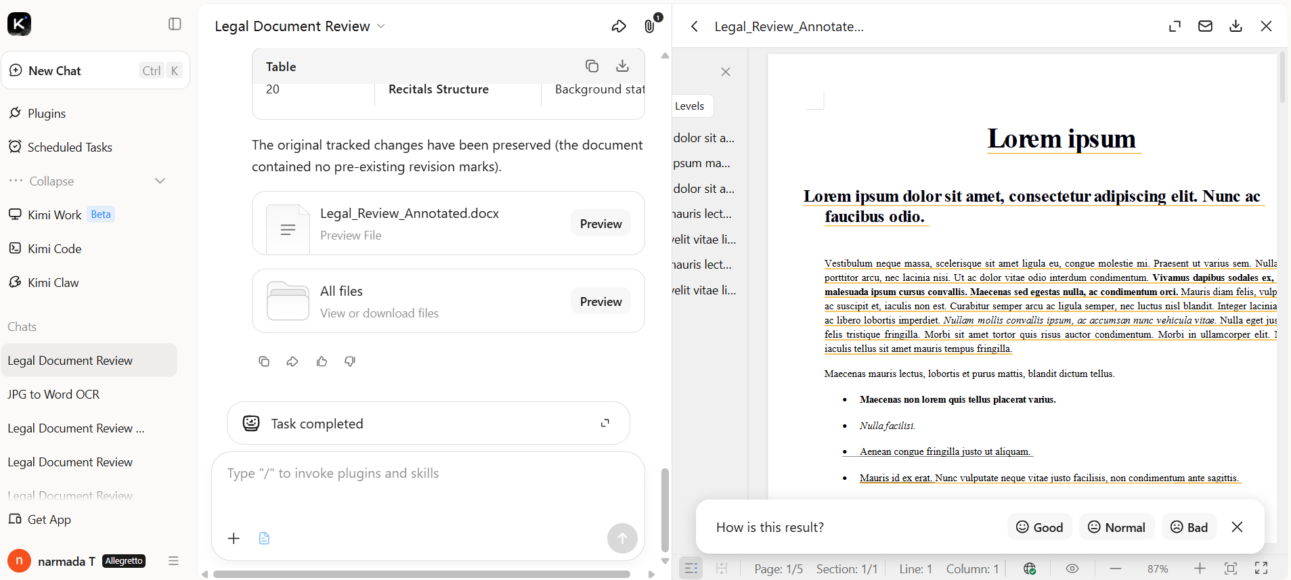Enter full screen view

click(x=1261, y=568)
